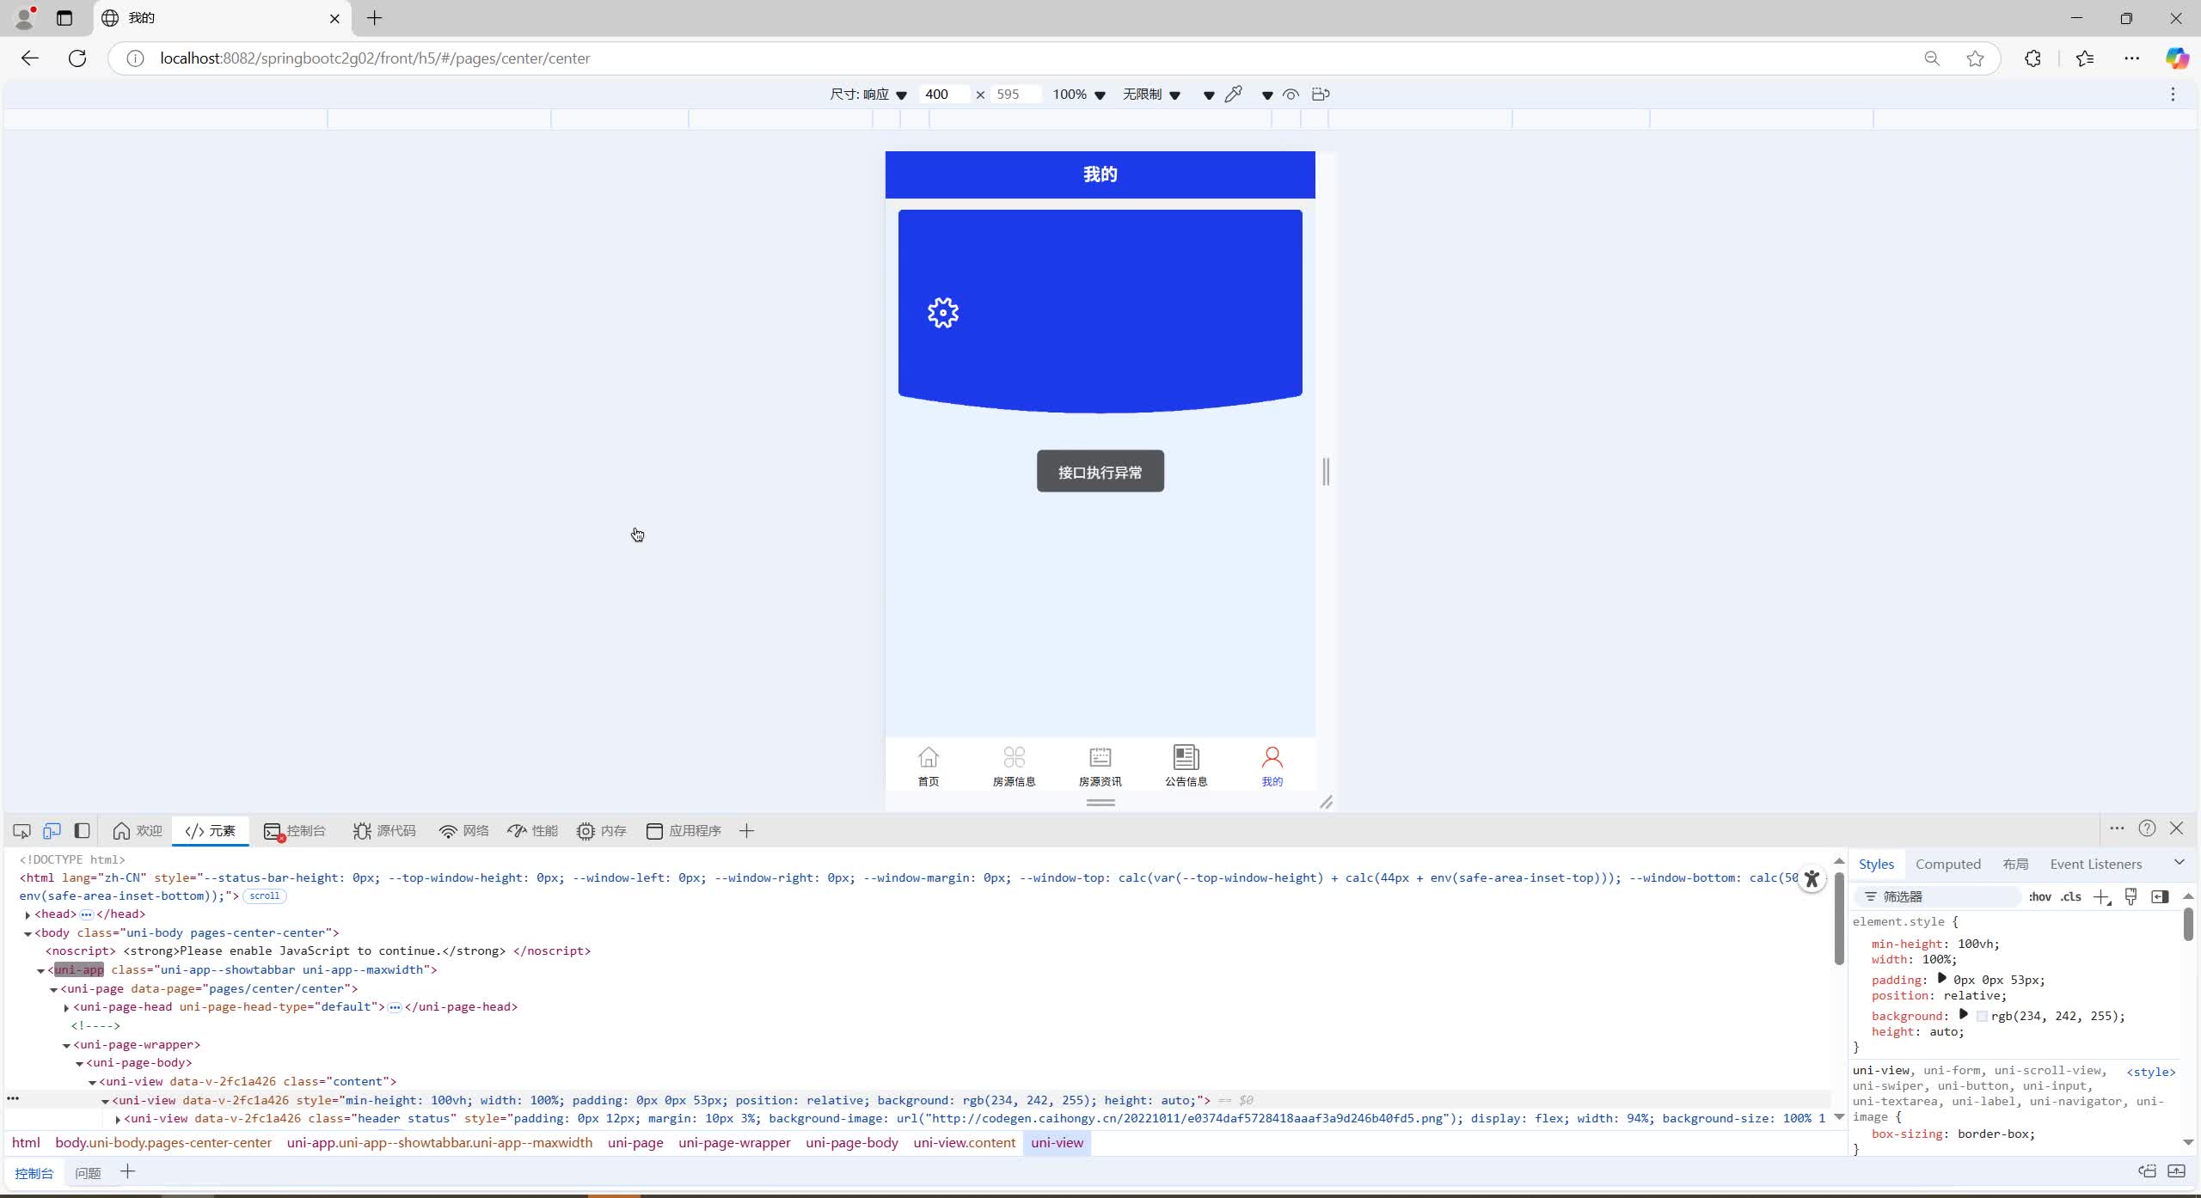Image resolution: width=2201 pixels, height=1198 pixels.
Task: Click the 接口执行异常 toast button
Action: (1100, 471)
